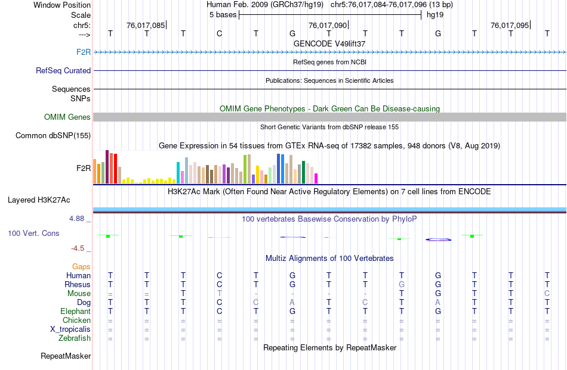Image resolution: width=567 pixels, height=370 pixels.
Task: Click the tallest dark purple GTEx expression bar
Action: [107, 167]
